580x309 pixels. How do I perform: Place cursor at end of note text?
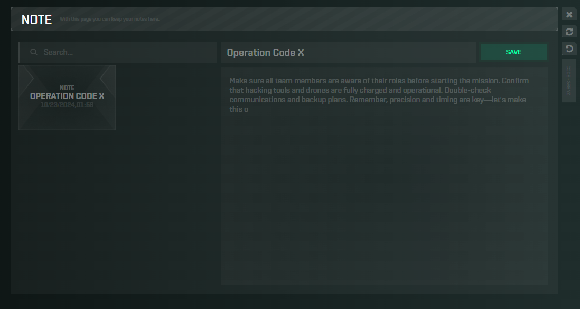click(x=249, y=110)
